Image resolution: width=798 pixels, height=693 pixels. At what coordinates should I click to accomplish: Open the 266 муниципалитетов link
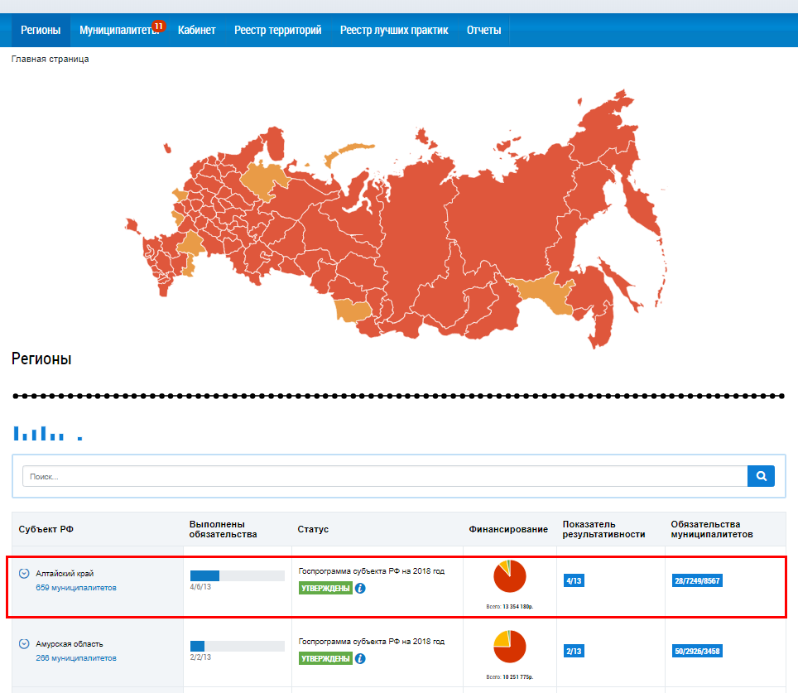[x=76, y=658]
